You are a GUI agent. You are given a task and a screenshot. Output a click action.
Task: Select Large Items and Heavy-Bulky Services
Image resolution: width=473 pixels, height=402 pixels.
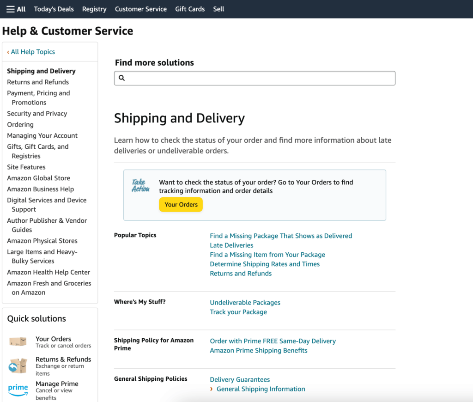[x=42, y=256]
